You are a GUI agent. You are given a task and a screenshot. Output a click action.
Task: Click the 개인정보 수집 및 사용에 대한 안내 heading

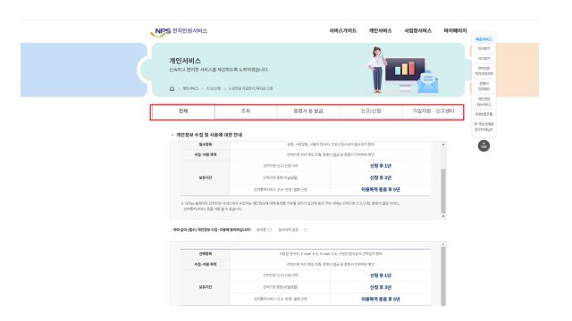pyautogui.click(x=209, y=135)
